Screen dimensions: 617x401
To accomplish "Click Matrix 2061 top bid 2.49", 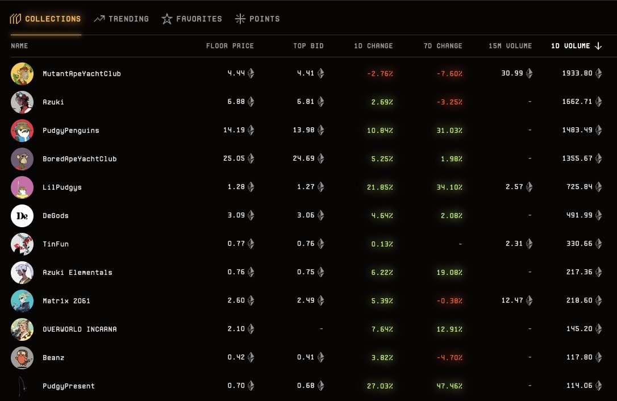I will (306, 300).
